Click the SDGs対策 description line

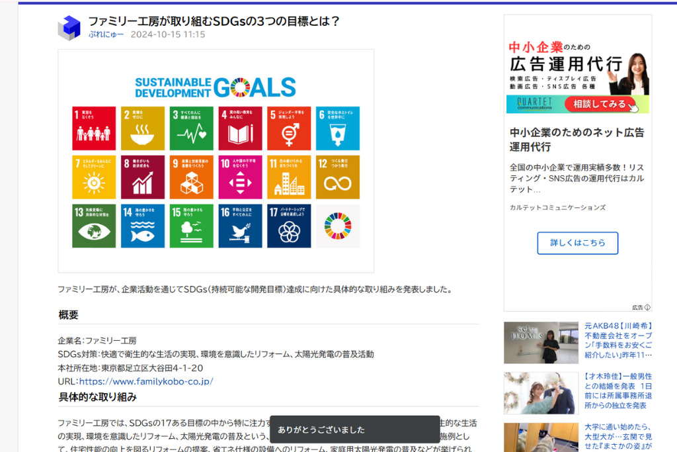[216, 354]
